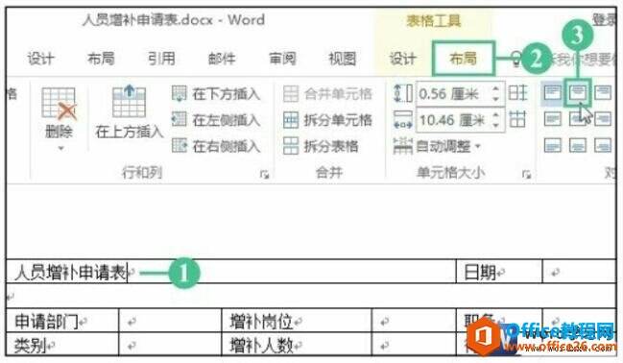Switch to Table Tools Design tab
623x363 pixels.
click(402, 59)
